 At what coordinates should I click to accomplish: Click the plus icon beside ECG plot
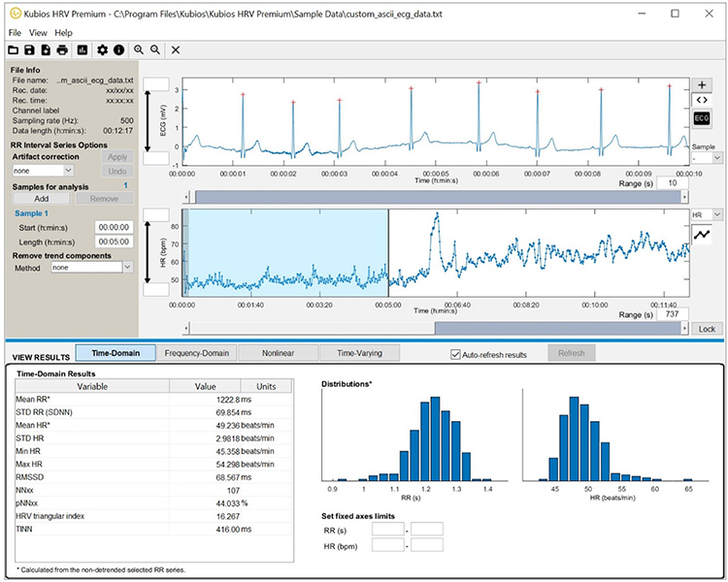701,85
